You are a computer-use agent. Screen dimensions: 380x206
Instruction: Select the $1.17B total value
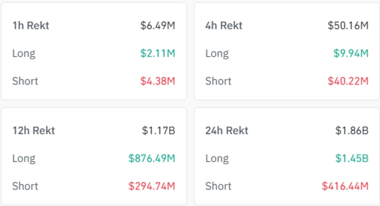pyautogui.click(x=159, y=130)
